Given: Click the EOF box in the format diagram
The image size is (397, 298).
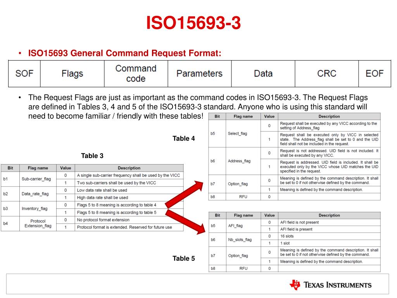Looking at the screenshot, I should click(374, 73).
